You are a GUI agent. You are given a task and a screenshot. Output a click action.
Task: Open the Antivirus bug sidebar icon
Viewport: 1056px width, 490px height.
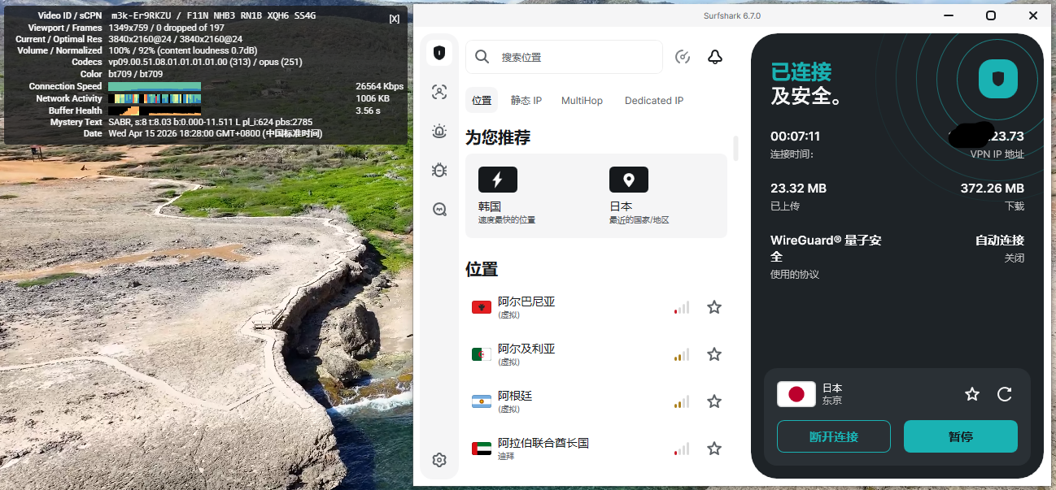coord(439,170)
